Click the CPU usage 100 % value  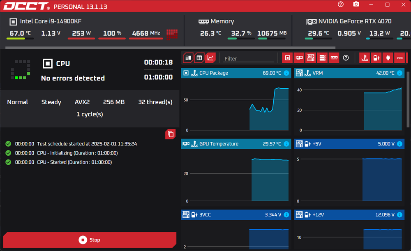(112, 33)
